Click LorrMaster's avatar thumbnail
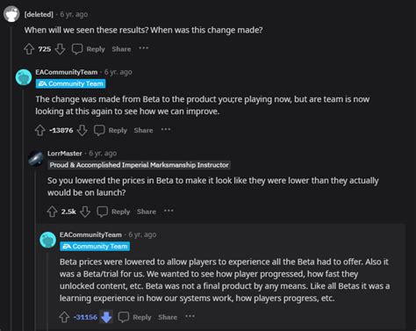The width and height of the screenshot is (416, 331). (36, 158)
